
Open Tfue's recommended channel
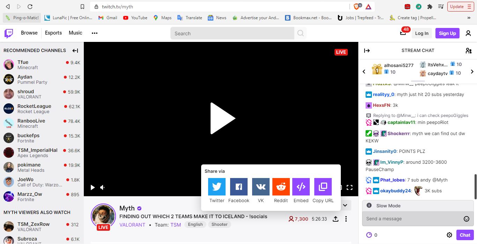[42, 65]
